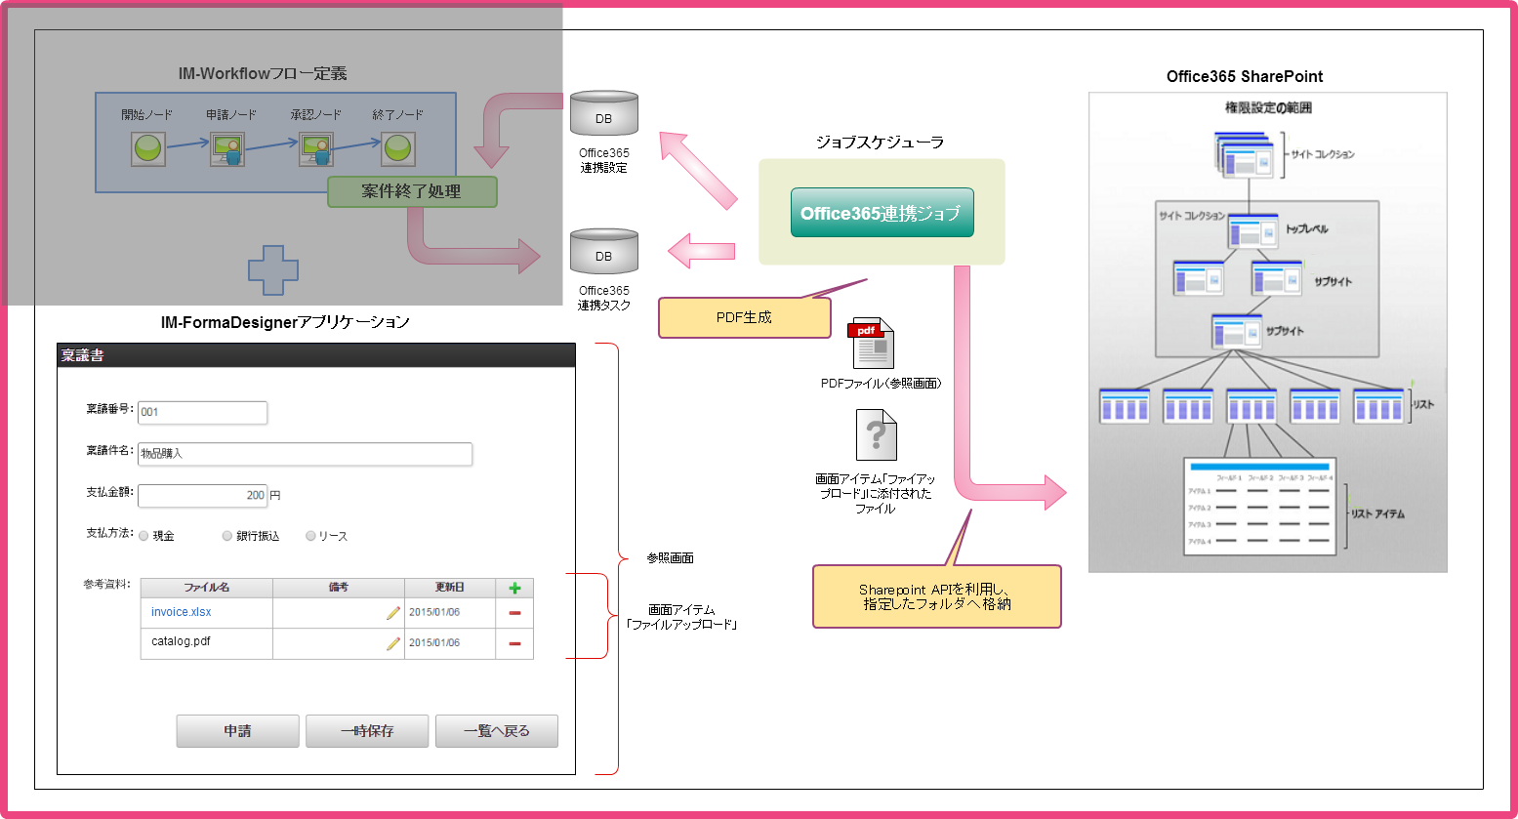The height and width of the screenshot is (819, 1518).
Task: Add a file with the green plus icon
Action: point(514,587)
